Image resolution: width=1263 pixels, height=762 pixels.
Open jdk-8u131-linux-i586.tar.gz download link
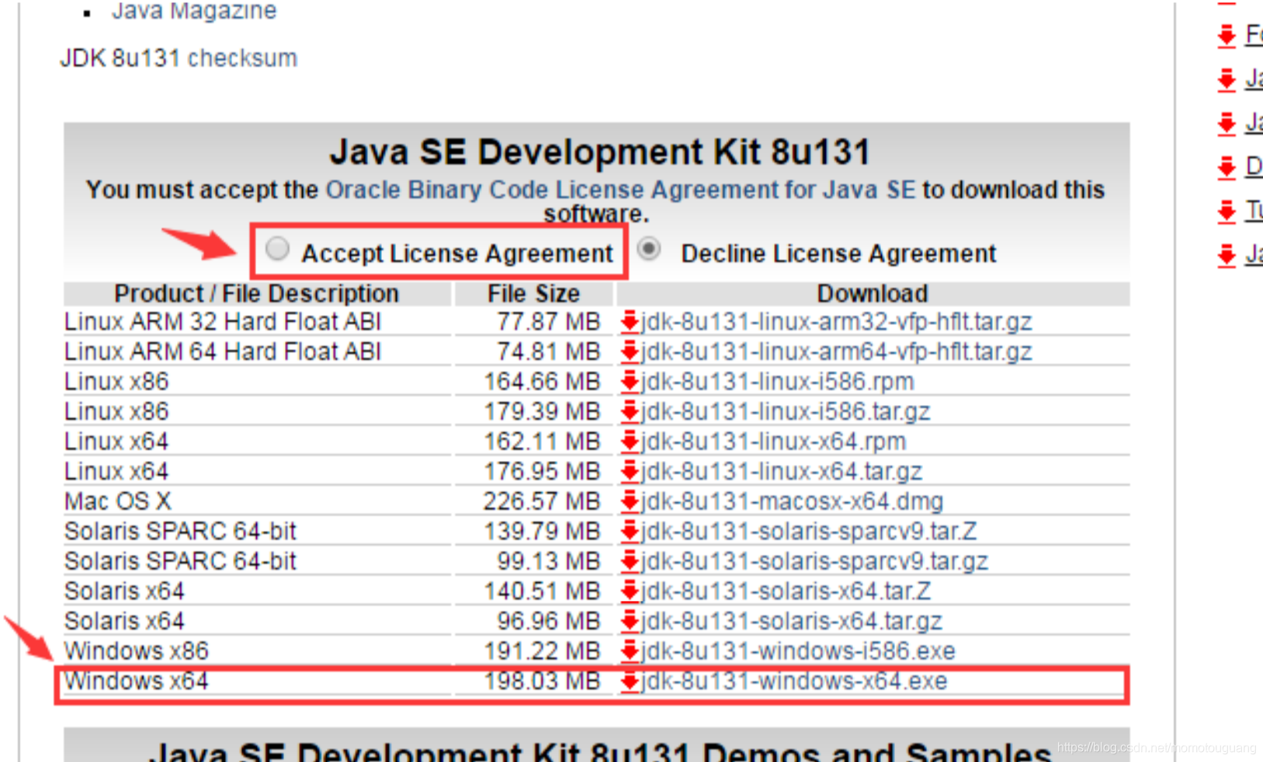(x=785, y=411)
